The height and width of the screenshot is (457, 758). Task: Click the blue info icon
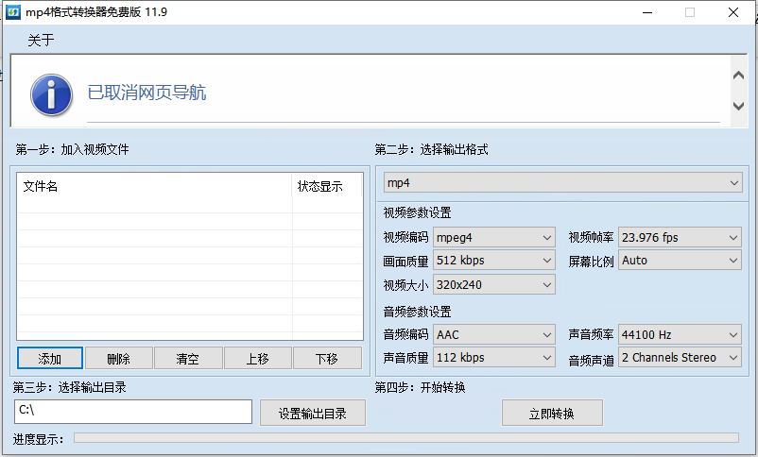pyautogui.click(x=51, y=94)
